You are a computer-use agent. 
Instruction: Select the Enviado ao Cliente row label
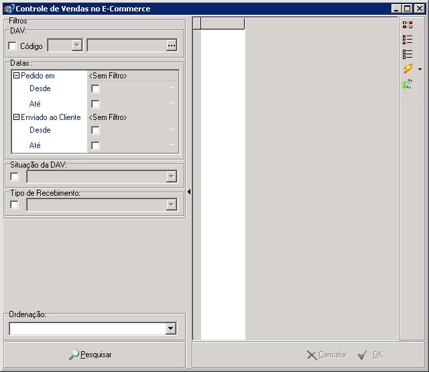click(51, 117)
